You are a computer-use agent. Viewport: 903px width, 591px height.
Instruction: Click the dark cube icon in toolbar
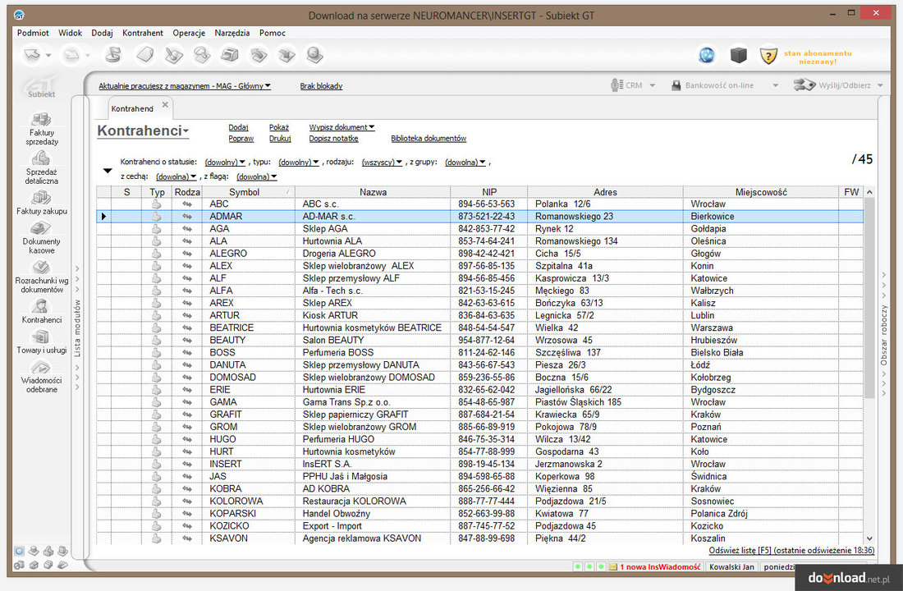pyautogui.click(x=738, y=55)
